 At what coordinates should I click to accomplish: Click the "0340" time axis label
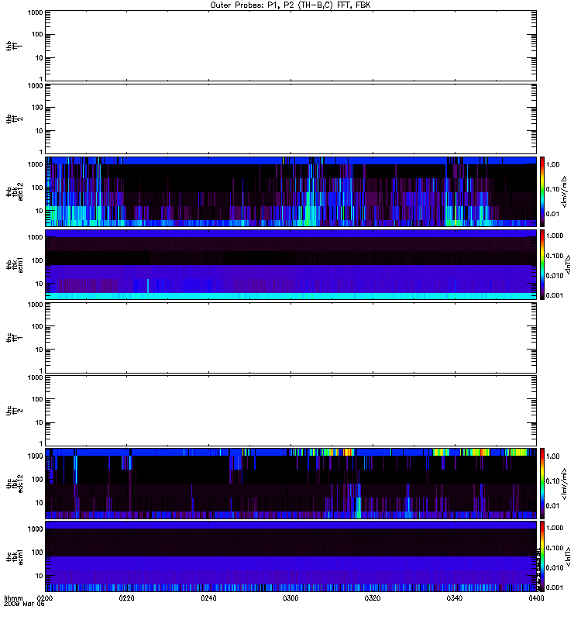(455, 598)
